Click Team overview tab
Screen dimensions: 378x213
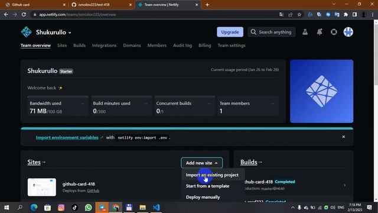tap(35, 46)
